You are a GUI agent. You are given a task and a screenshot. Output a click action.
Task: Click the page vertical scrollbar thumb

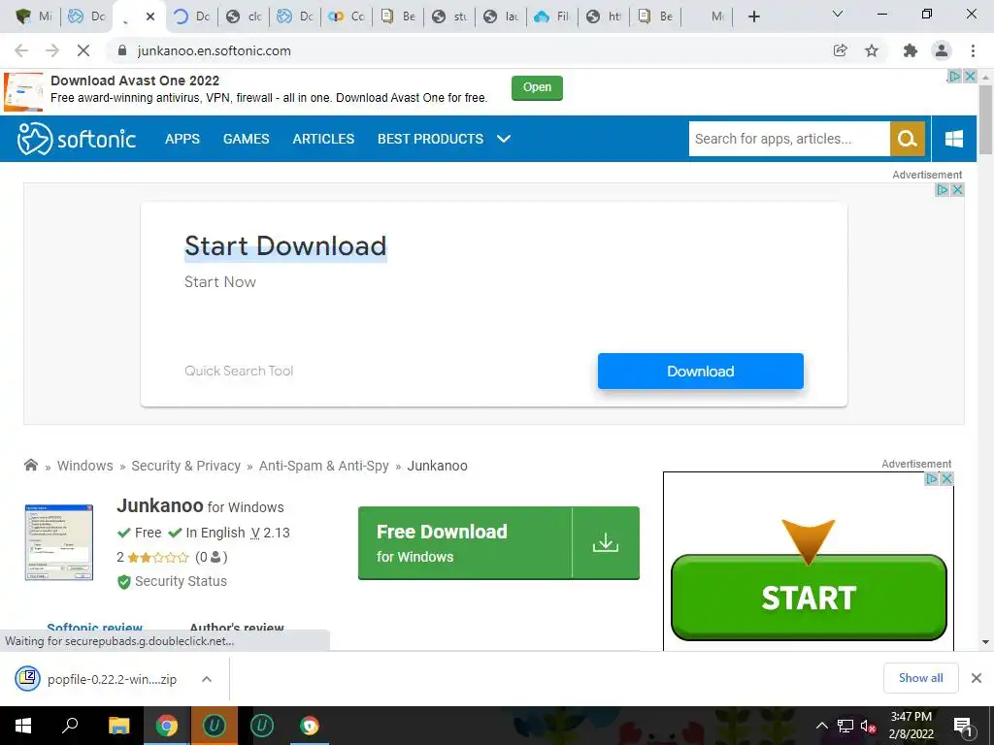coord(985,119)
